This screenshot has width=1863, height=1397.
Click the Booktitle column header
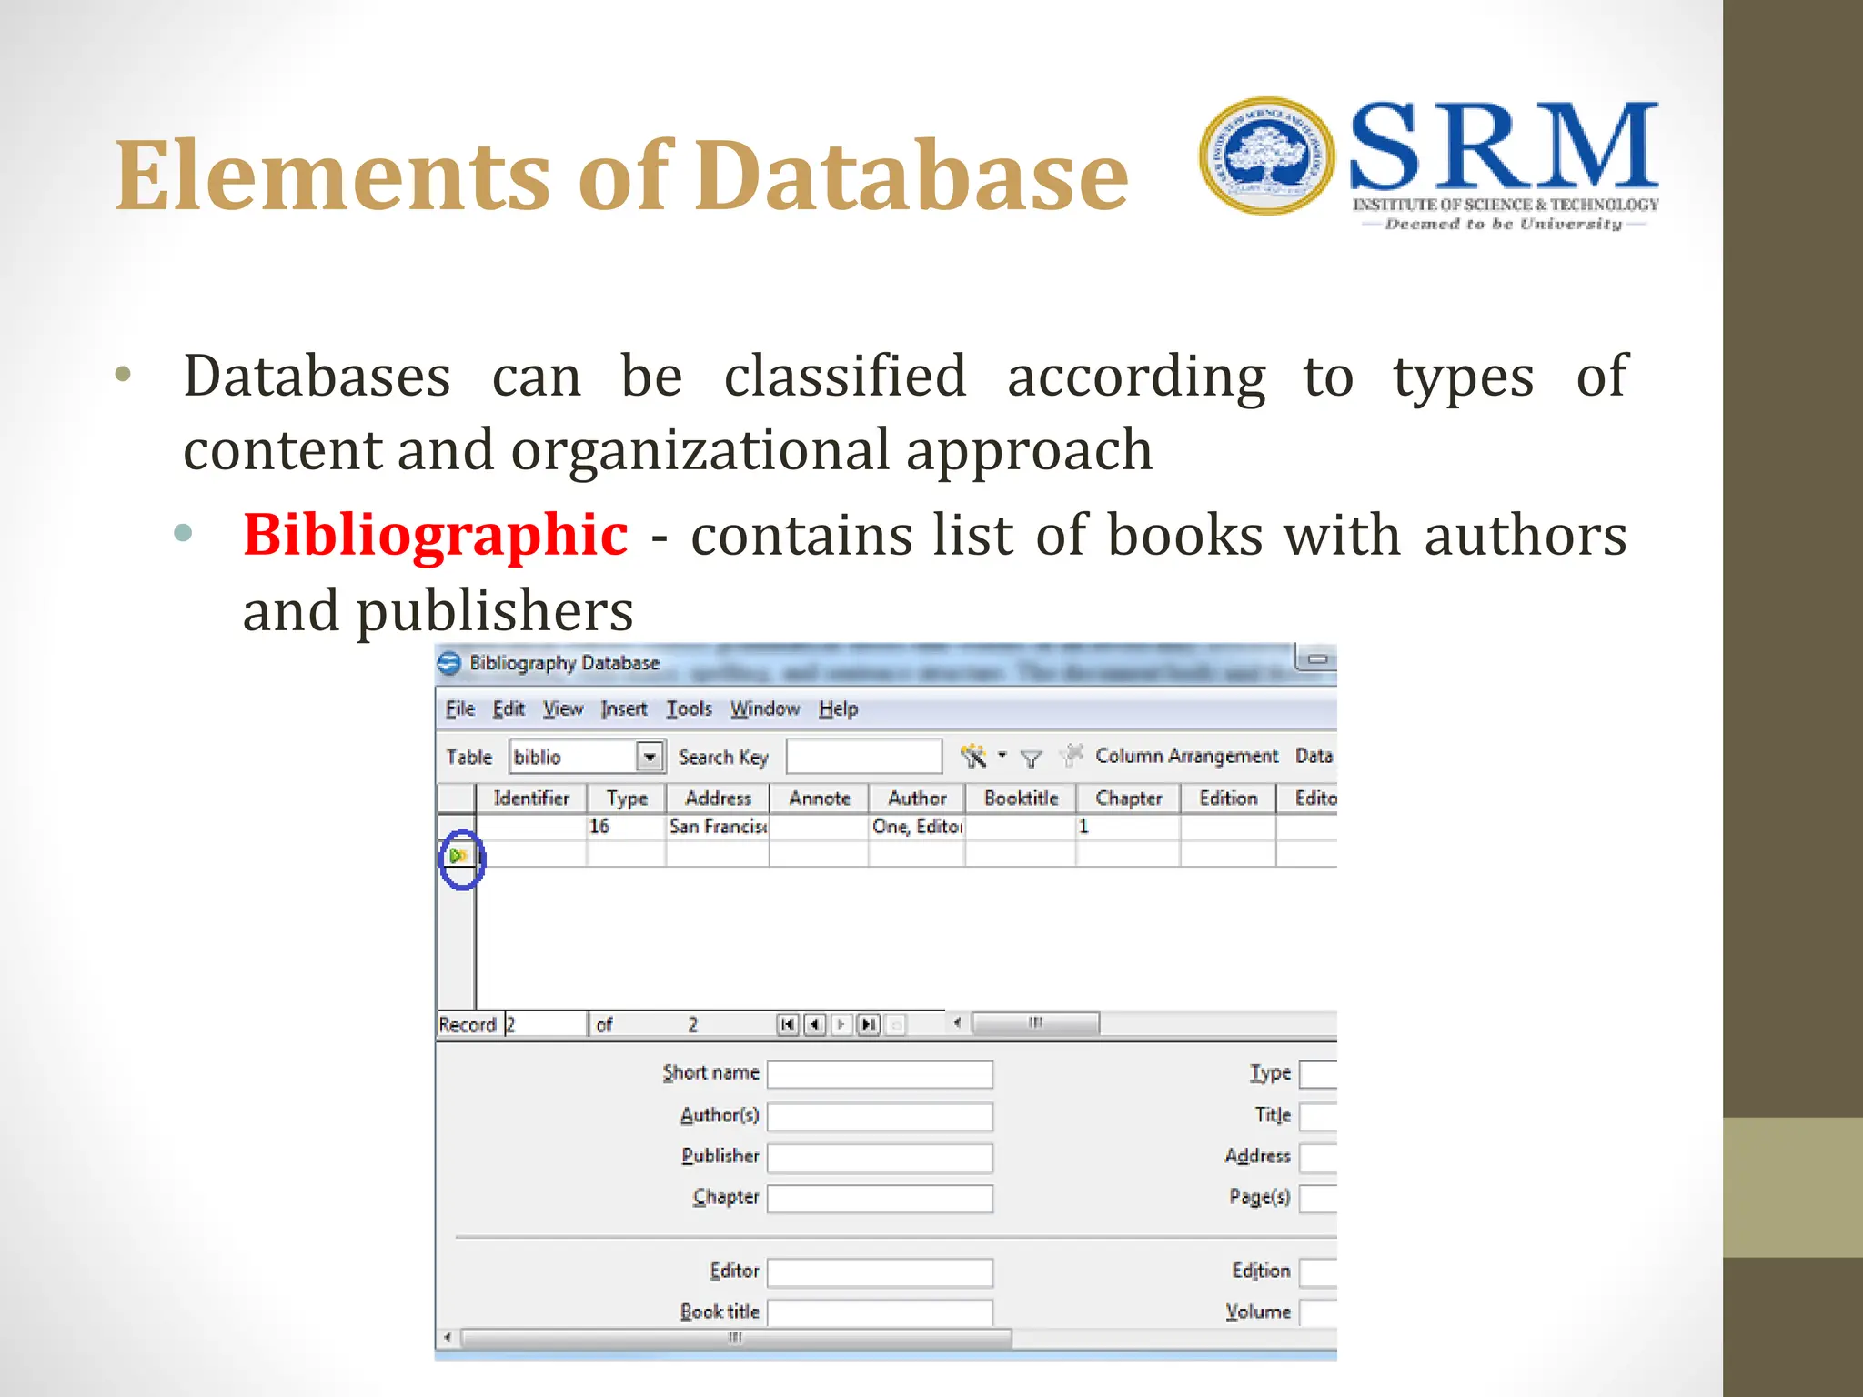click(x=1021, y=799)
